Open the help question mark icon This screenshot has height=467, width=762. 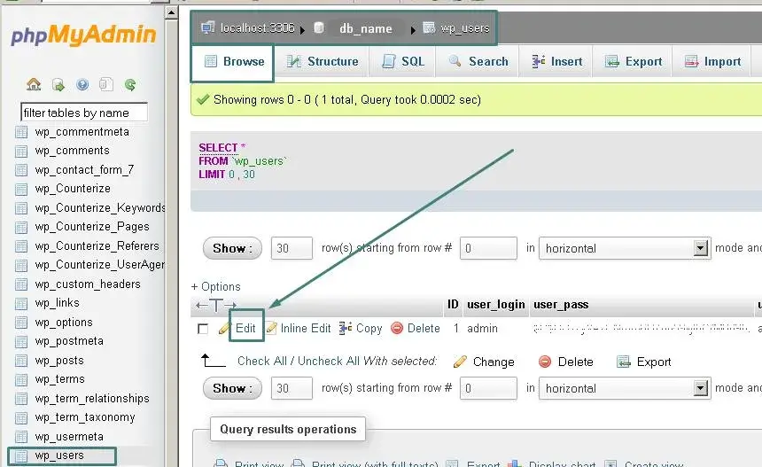coord(82,84)
